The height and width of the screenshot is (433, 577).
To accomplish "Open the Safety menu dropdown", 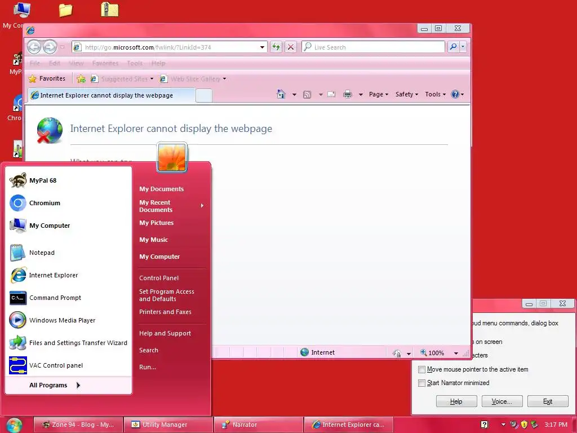I will click(x=407, y=94).
